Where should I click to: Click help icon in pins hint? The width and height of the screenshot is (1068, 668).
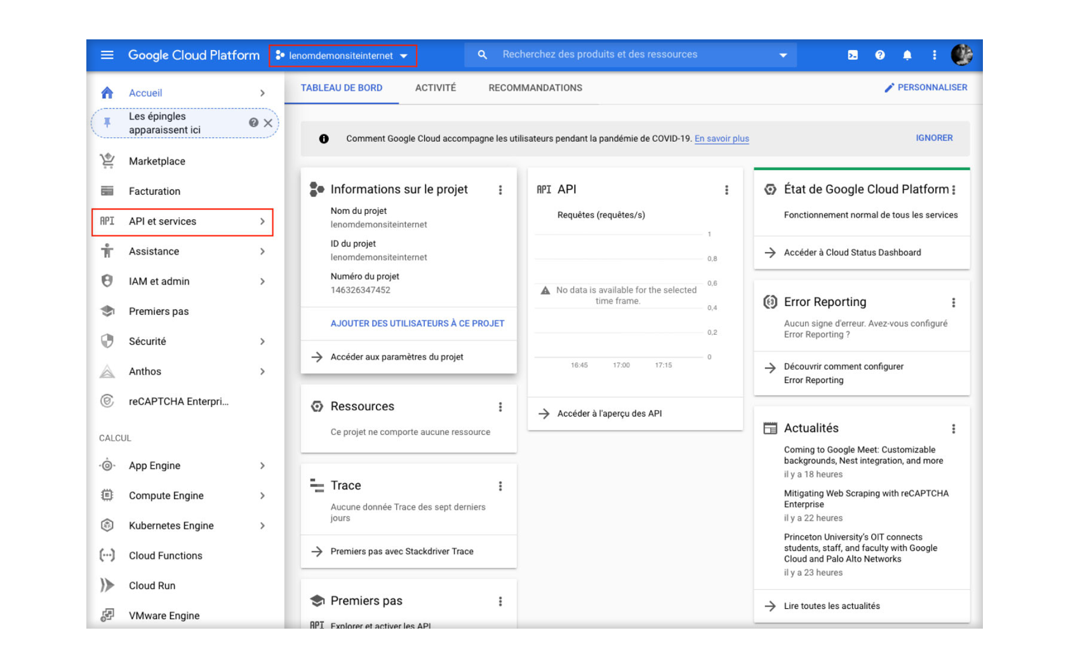point(253,123)
